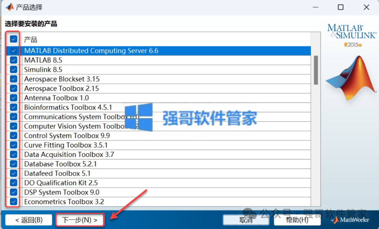Maximize the 产品选择 window
This screenshot has height=229, width=379.
point(340,7)
